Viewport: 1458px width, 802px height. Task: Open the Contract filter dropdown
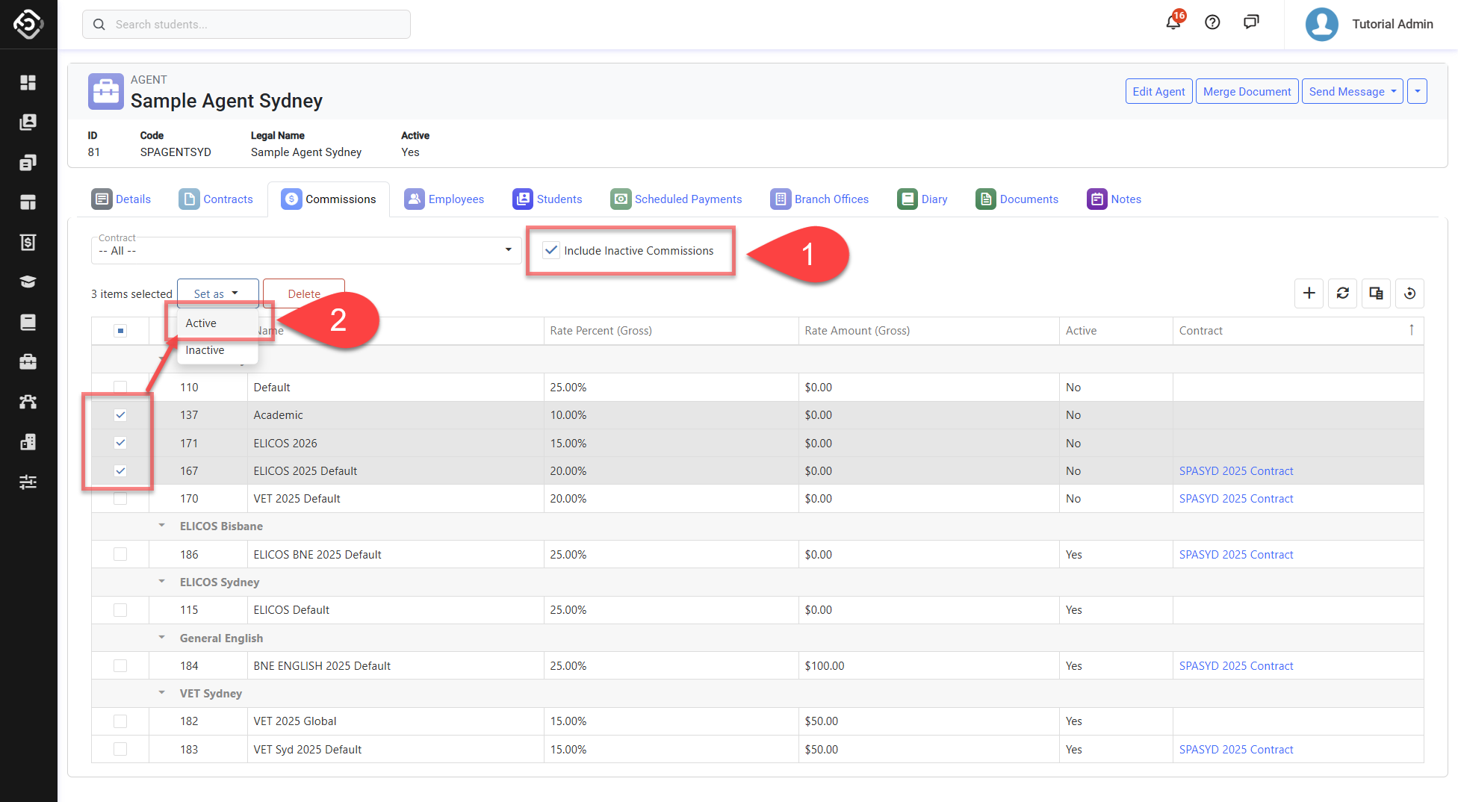point(306,250)
